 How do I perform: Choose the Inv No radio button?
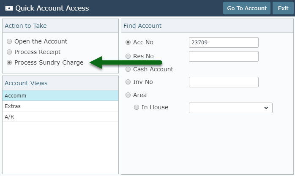[x=128, y=82]
